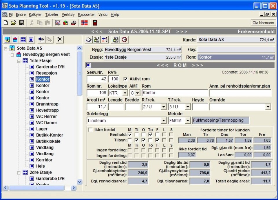Collapse the 2dre Etasje tree node

click(19, 172)
